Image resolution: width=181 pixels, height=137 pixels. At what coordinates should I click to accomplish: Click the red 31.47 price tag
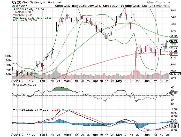click(x=174, y=51)
